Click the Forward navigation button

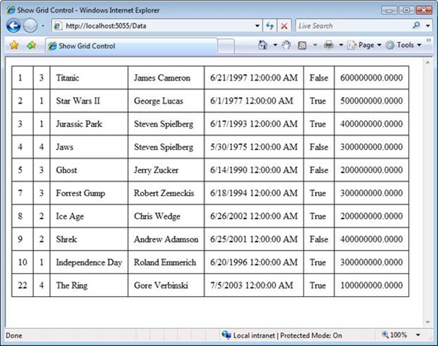[30, 26]
